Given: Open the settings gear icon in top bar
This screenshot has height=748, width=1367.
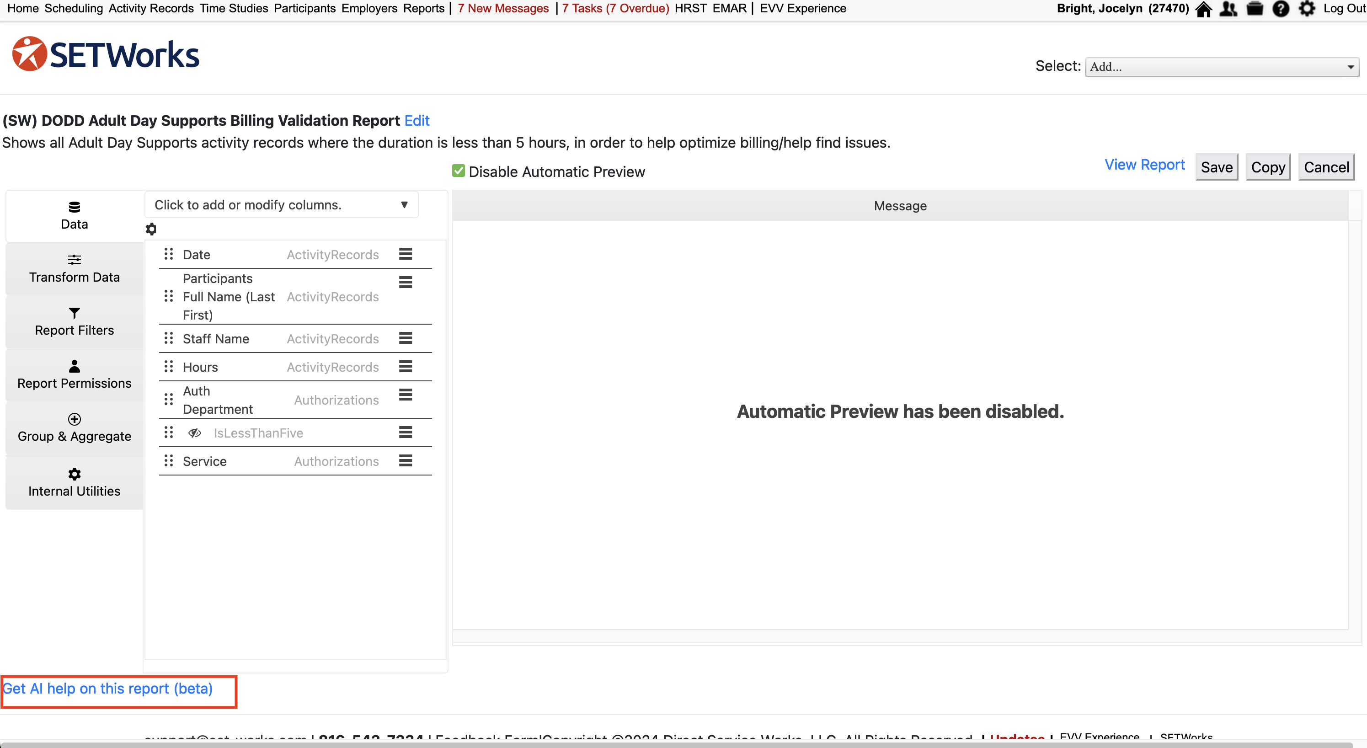Looking at the screenshot, I should coord(1307,9).
